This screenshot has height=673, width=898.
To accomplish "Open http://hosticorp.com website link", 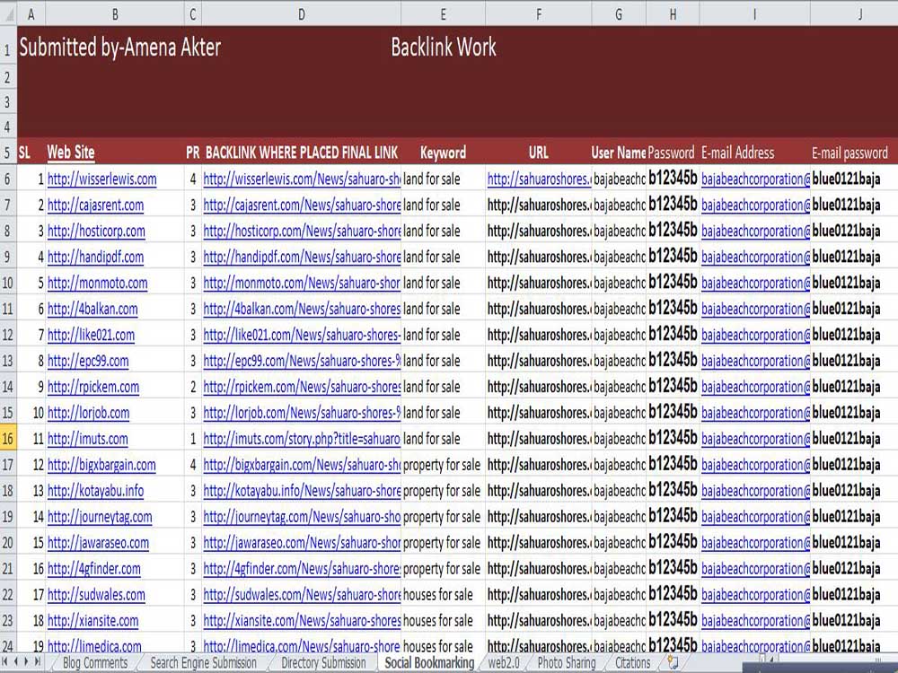I will 96,232.
